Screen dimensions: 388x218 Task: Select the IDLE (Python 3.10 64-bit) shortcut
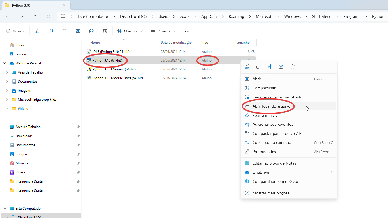[x=111, y=52]
